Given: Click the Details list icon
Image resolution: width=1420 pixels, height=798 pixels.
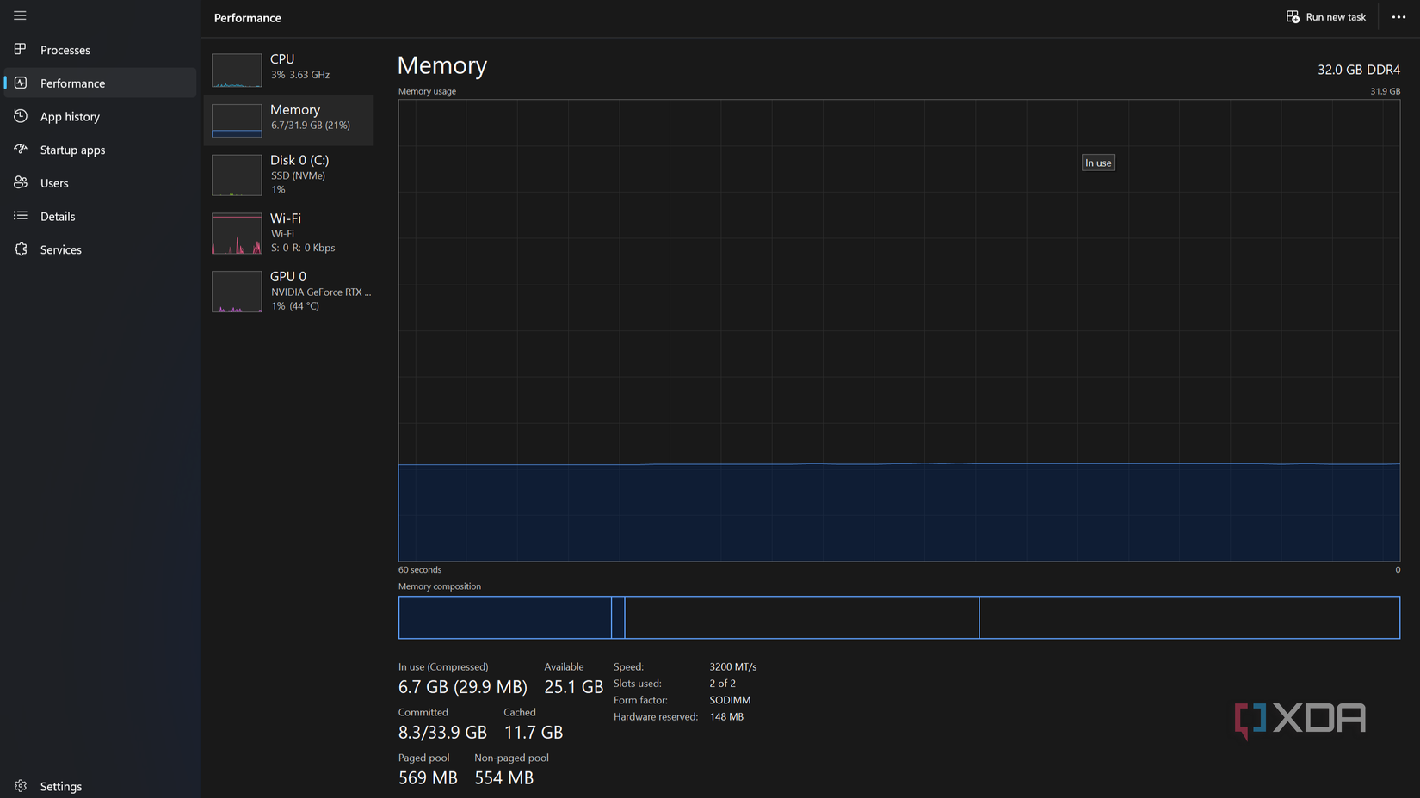Looking at the screenshot, I should 21,216.
